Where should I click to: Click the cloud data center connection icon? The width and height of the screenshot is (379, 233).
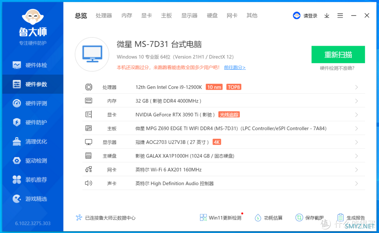[x=79, y=218]
